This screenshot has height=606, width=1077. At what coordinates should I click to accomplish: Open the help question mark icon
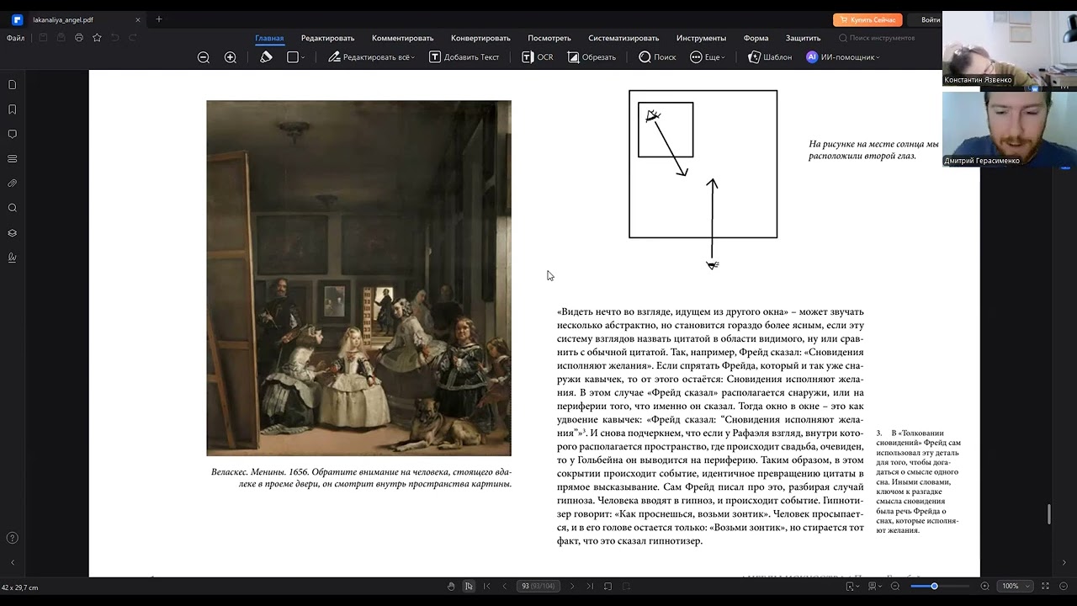click(12, 538)
